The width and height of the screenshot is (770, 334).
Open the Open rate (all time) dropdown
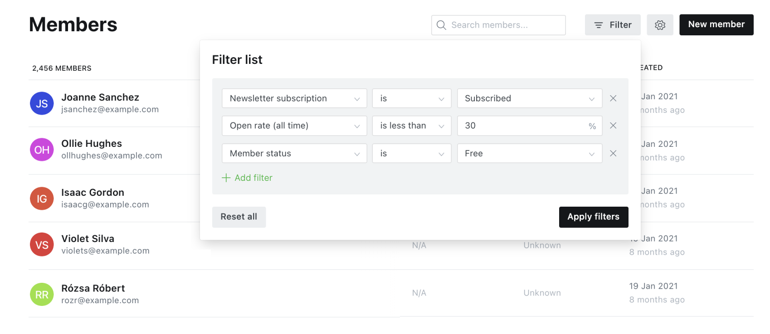(294, 126)
